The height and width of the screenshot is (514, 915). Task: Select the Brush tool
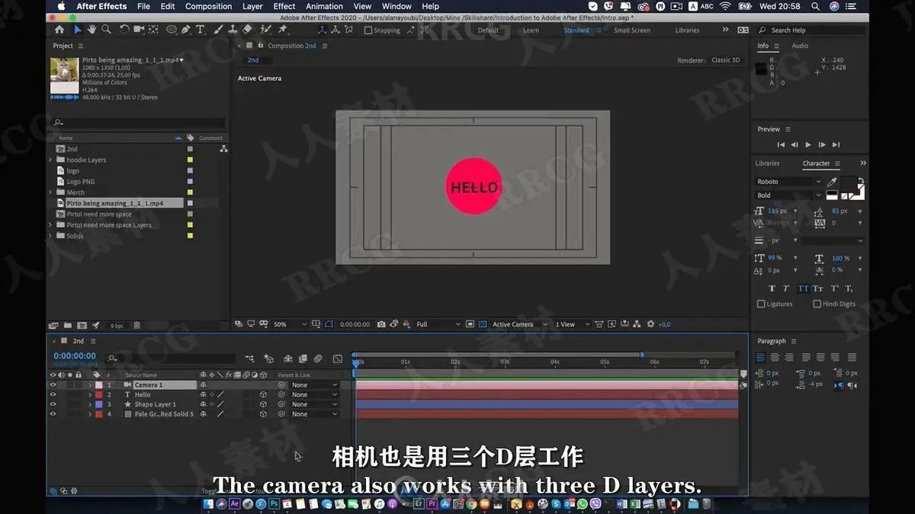click(x=219, y=30)
